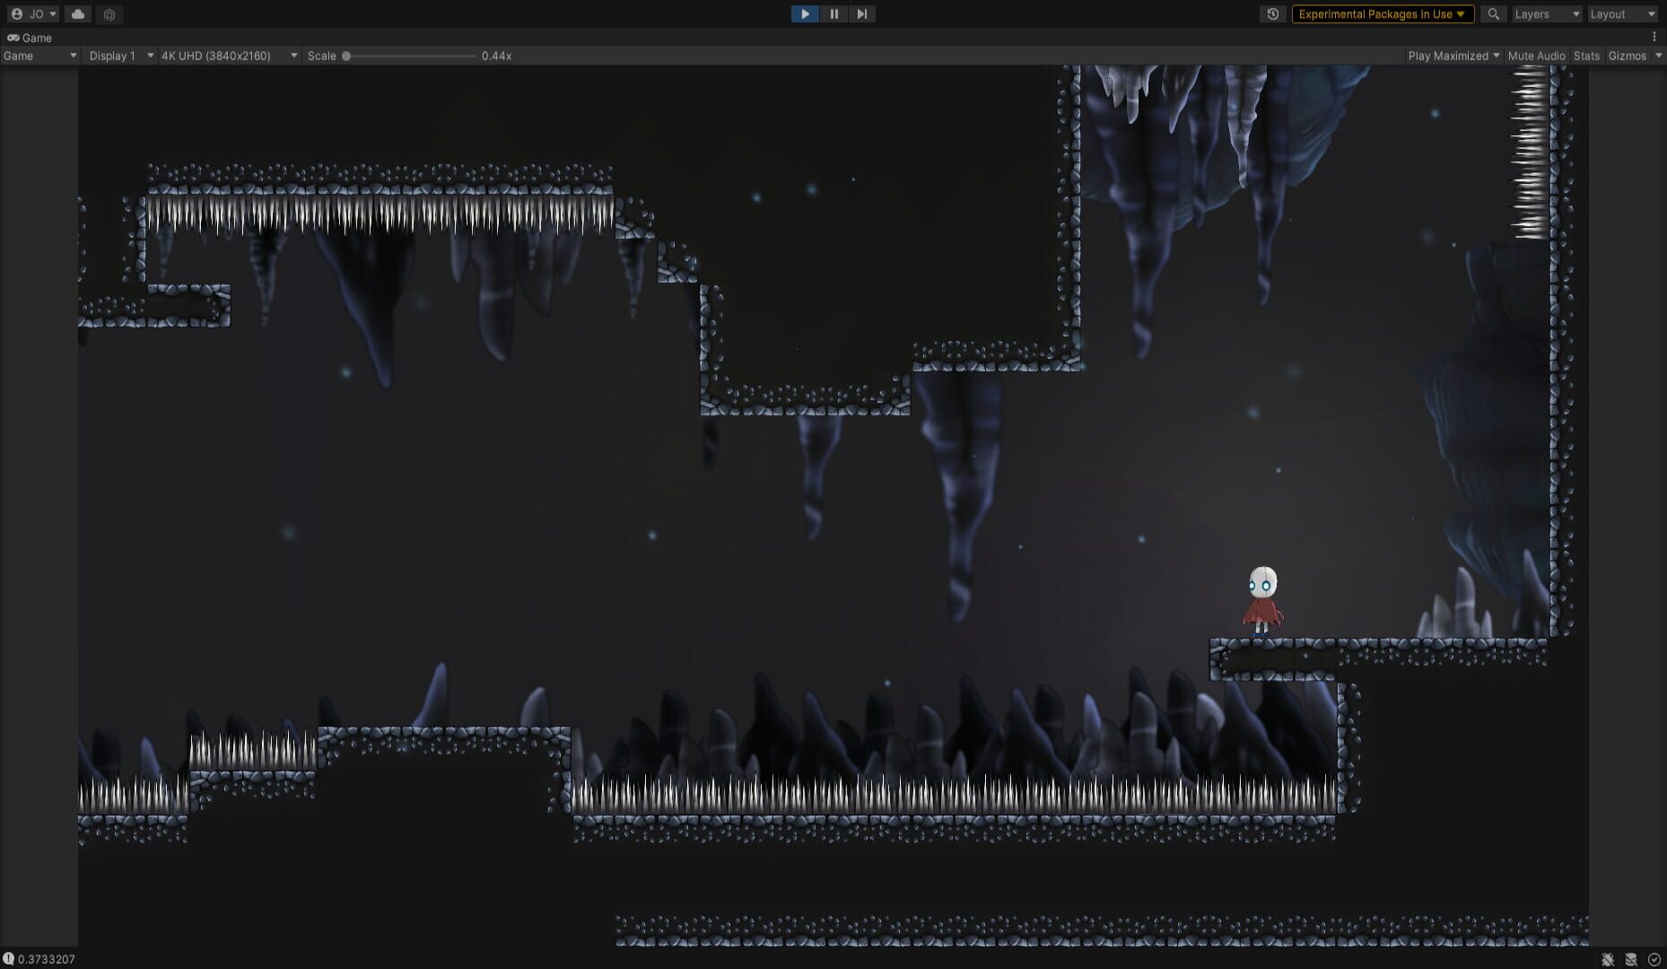The image size is (1667, 969).
Task: Click the activity checkmark icon in status bar
Action: pyautogui.click(x=1654, y=959)
